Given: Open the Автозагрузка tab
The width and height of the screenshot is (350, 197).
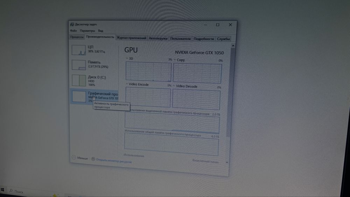Looking at the screenshot, I should coord(158,38).
